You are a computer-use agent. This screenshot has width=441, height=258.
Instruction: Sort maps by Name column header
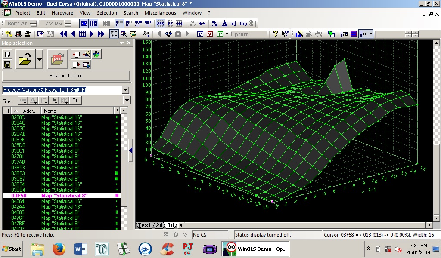(78, 111)
